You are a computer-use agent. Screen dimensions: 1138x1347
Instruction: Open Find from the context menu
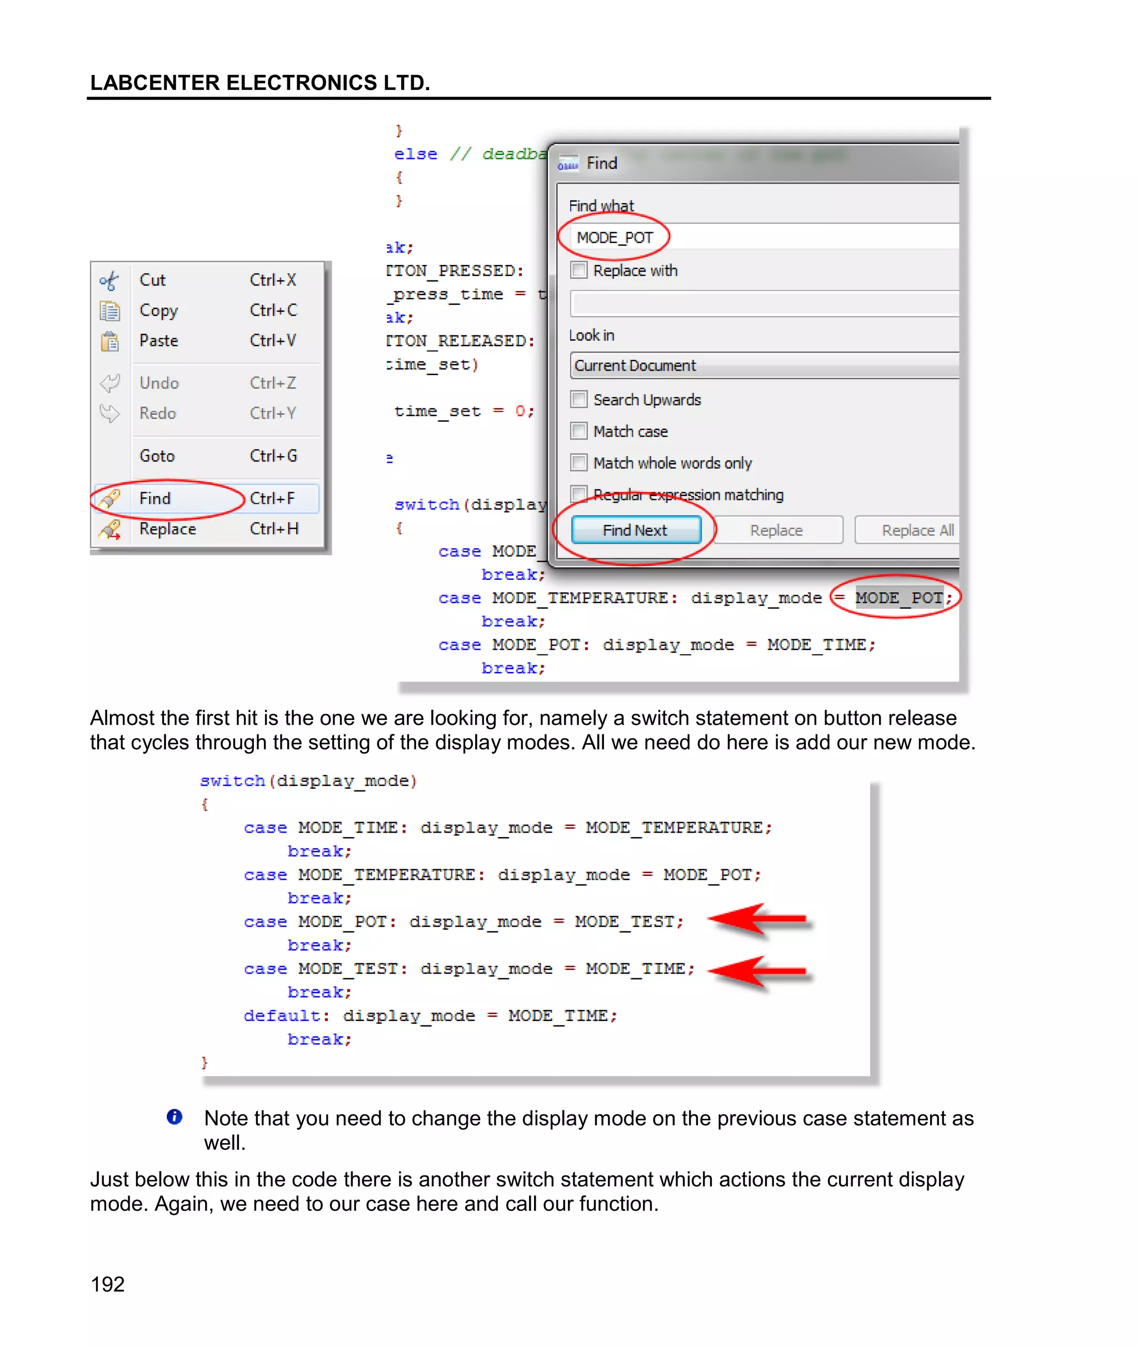(x=207, y=498)
